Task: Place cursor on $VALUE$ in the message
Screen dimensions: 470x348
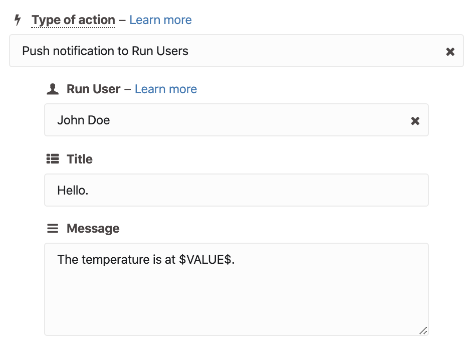Action: [205, 260]
